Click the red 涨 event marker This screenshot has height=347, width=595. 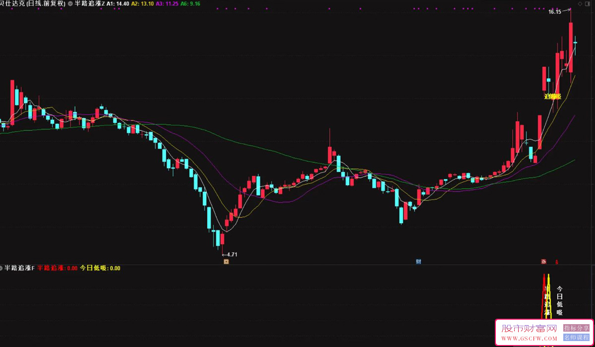coord(543,261)
